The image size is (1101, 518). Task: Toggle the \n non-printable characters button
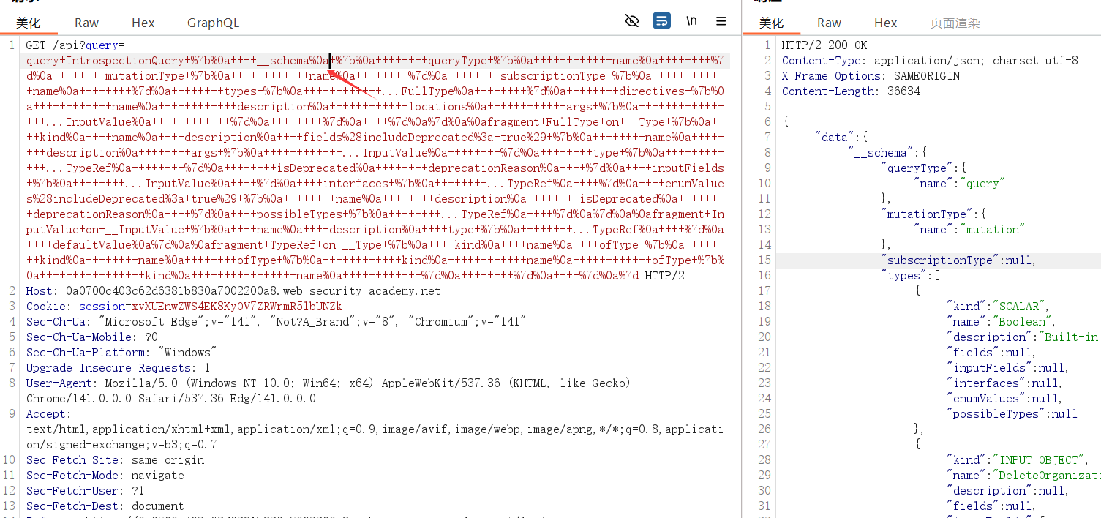click(x=691, y=21)
